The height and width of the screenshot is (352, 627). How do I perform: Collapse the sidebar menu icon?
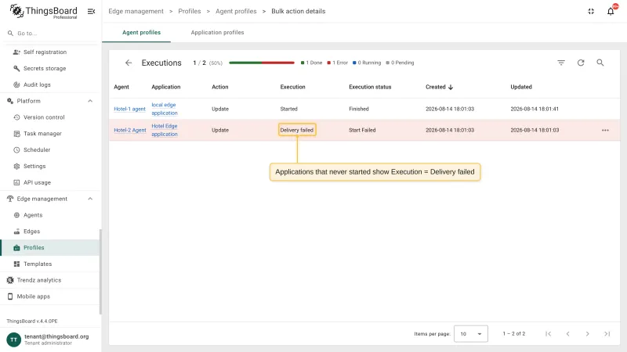(91, 11)
